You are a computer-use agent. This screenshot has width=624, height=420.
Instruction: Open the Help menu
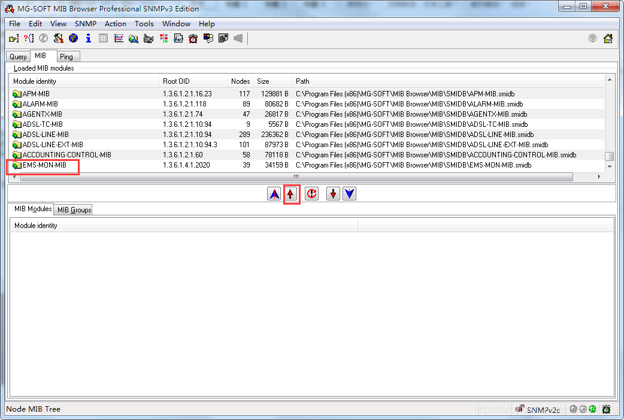(x=207, y=24)
